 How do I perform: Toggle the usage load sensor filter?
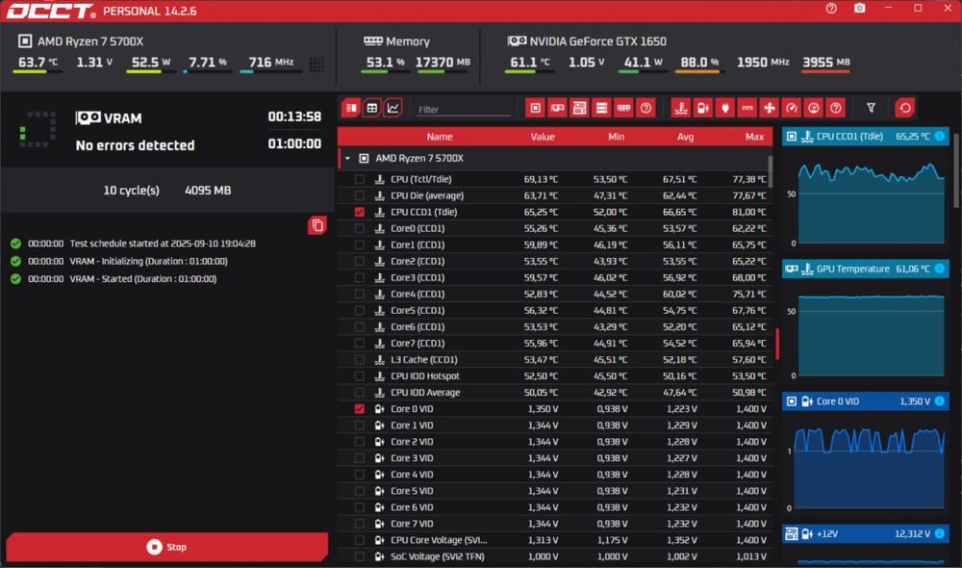tap(814, 108)
